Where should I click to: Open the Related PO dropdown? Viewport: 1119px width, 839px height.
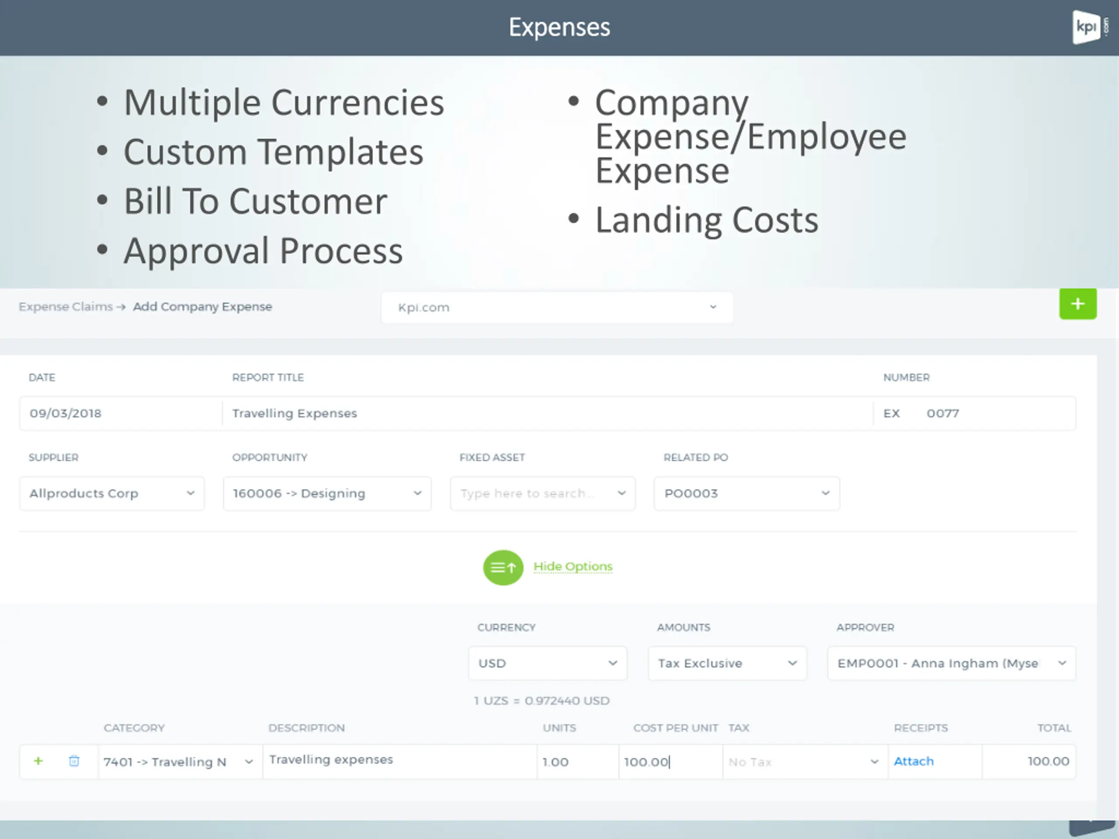[x=747, y=493]
